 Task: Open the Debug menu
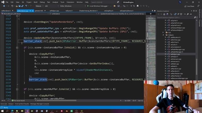tap(42, 2)
